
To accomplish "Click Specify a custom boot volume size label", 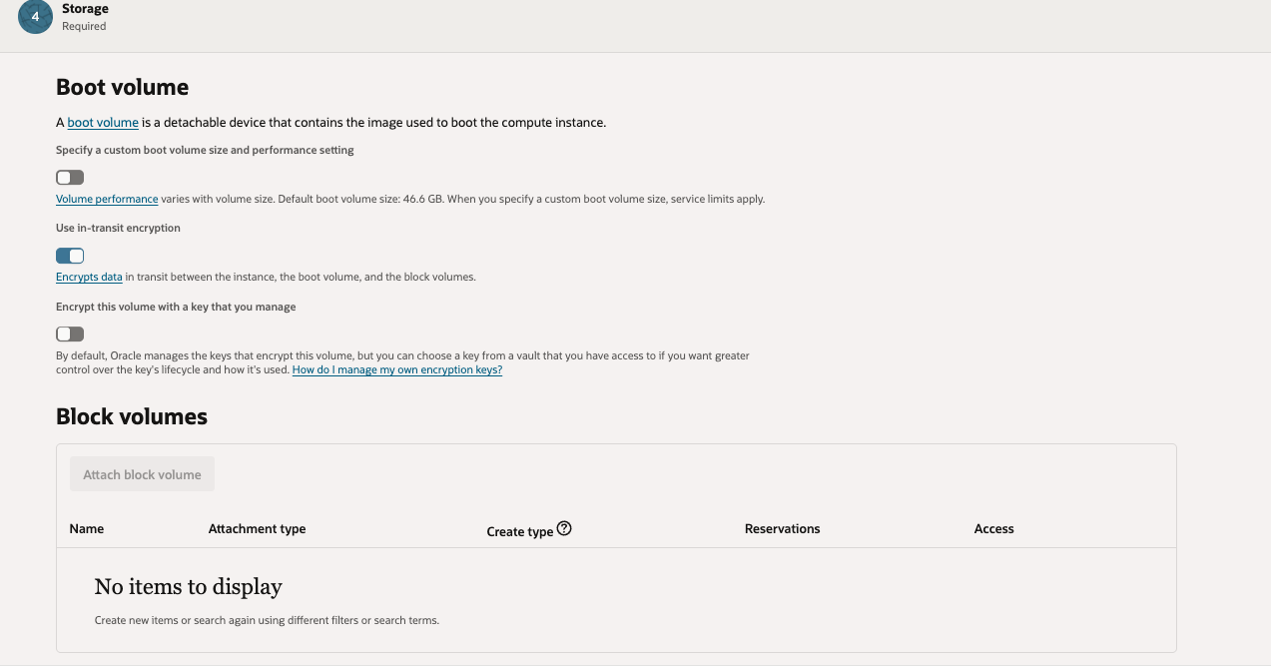I will (x=205, y=150).
